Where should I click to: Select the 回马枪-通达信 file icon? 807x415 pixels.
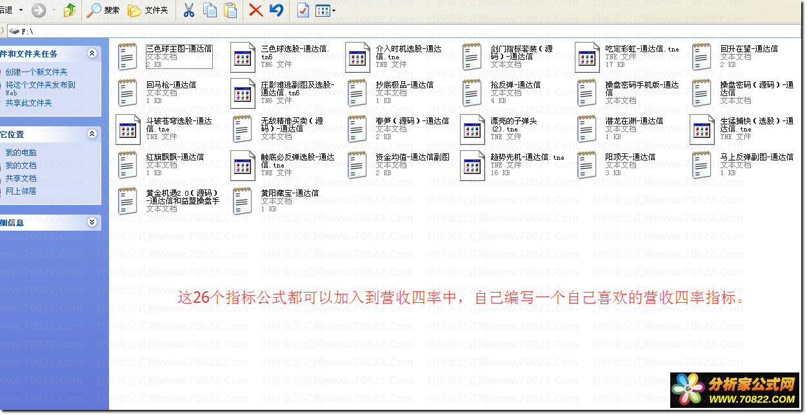pos(128,93)
